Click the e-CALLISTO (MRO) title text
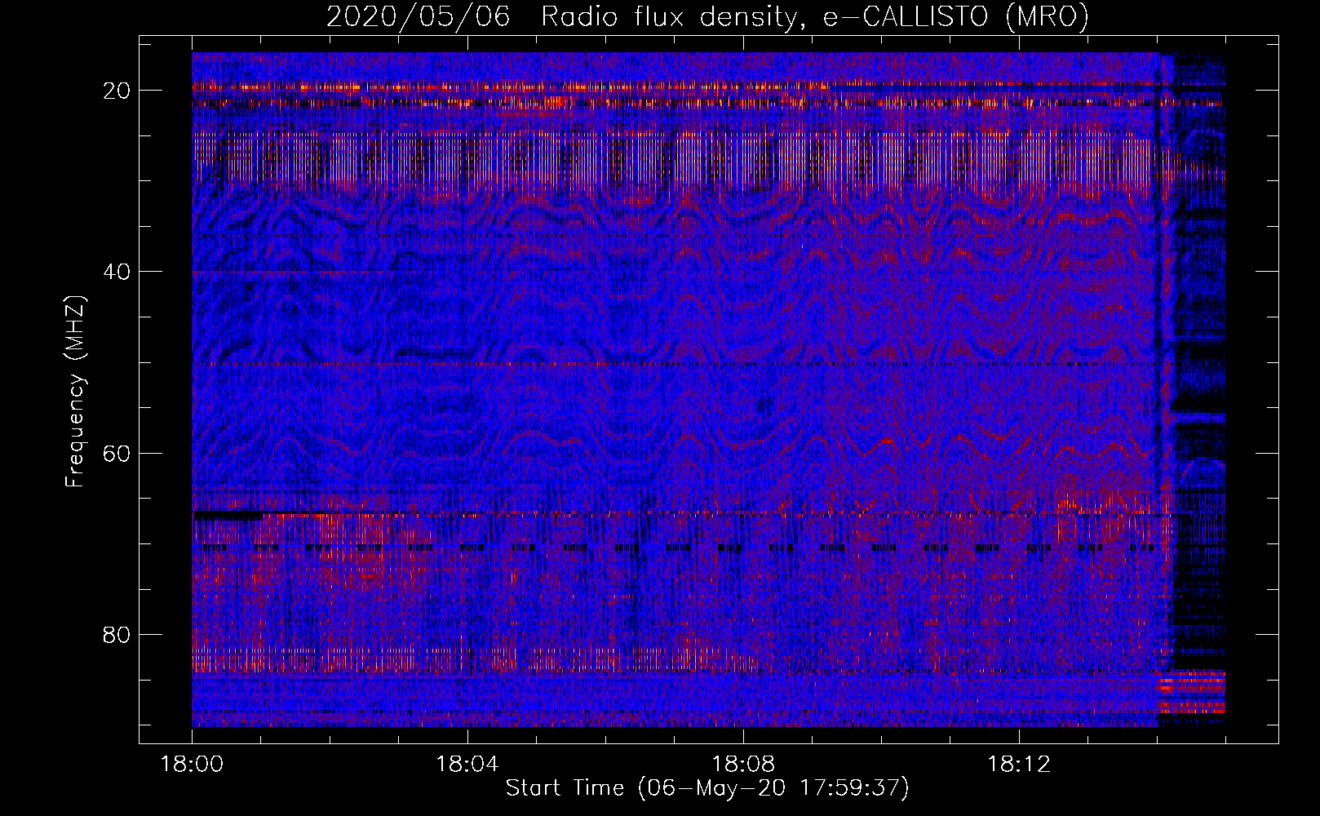The image size is (1320, 816). (955, 17)
